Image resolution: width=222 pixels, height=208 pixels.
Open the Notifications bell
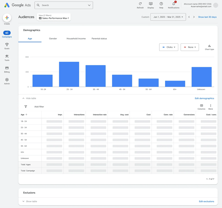173,4
